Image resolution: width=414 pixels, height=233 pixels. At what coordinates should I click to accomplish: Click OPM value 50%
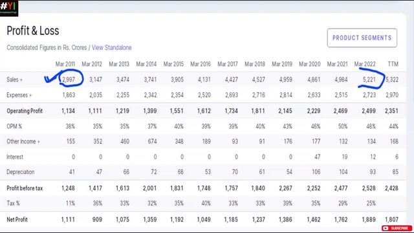tap(343, 126)
